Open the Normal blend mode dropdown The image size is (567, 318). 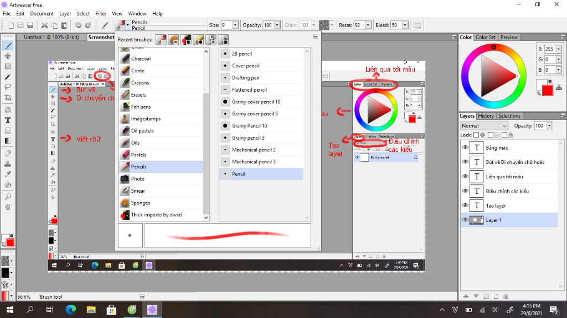point(484,126)
